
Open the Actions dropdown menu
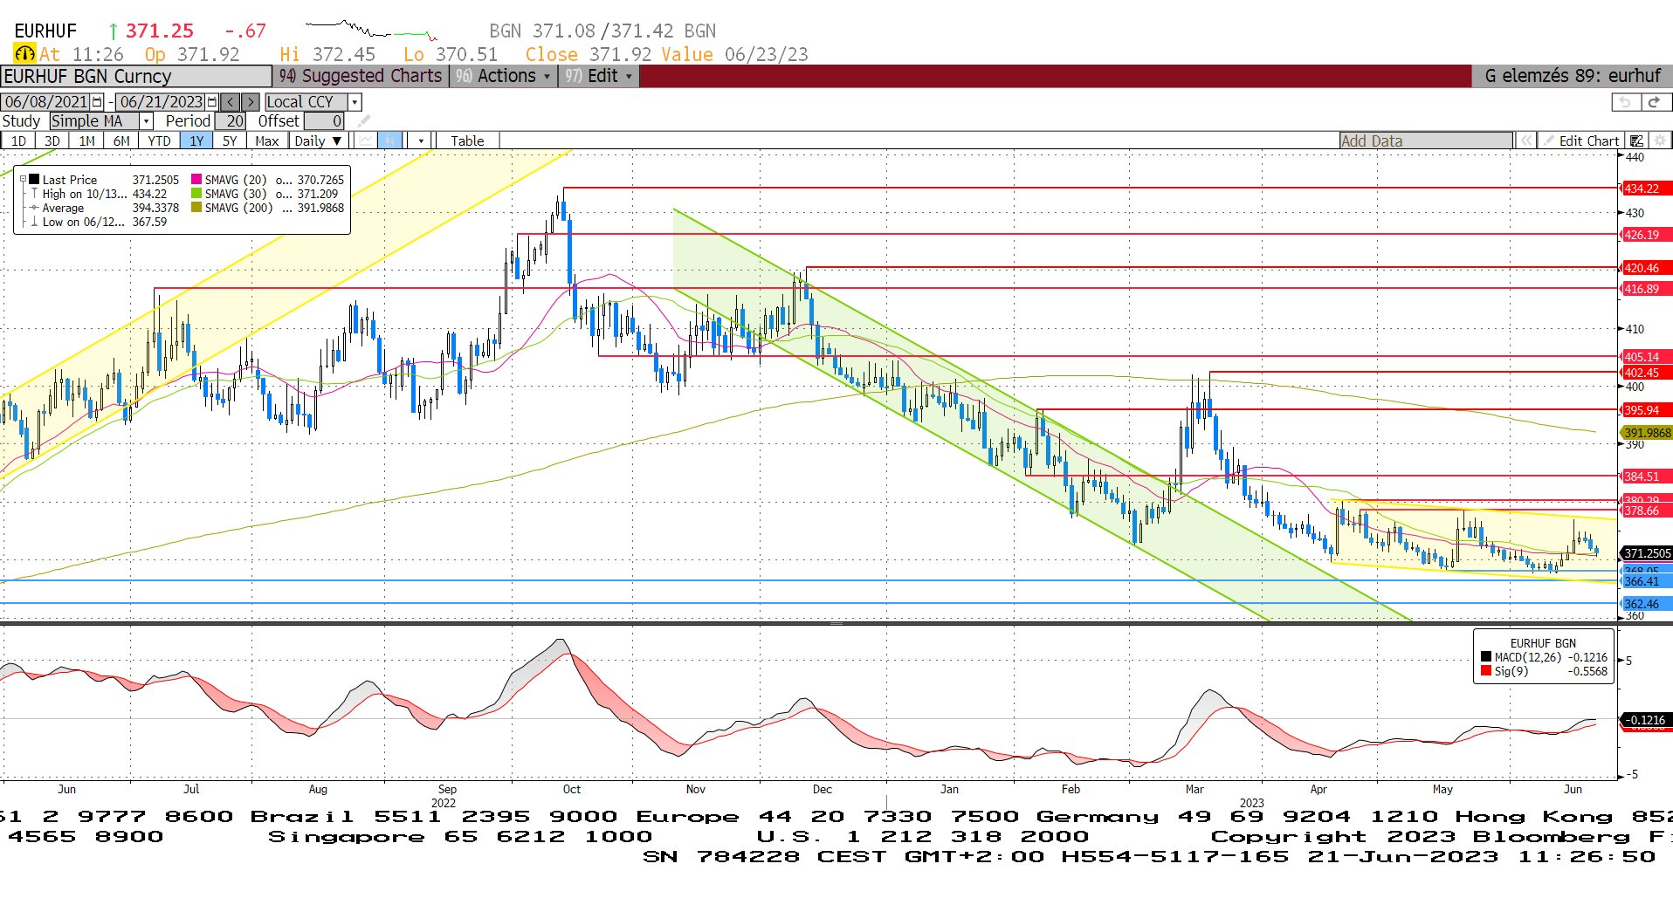(503, 76)
